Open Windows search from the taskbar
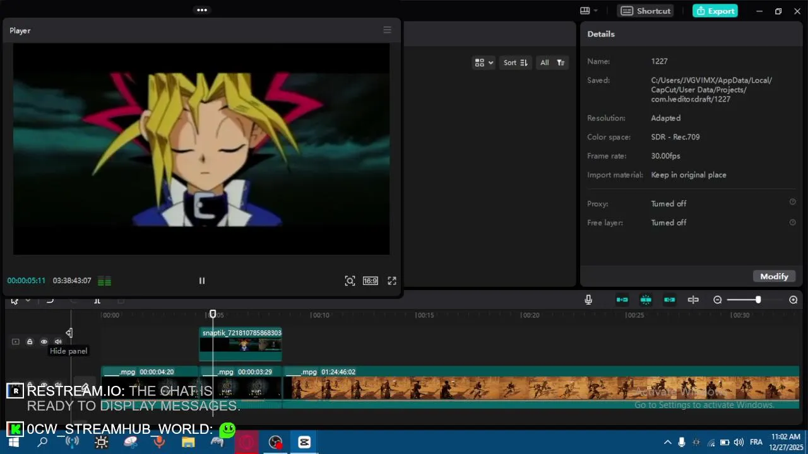This screenshot has width=808, height=454. [x=42, y=443]
